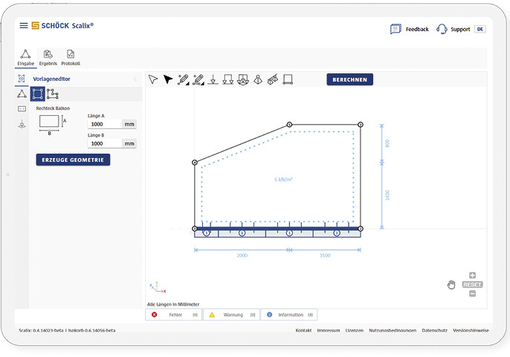This screenshot has height=357, width=510.
Task: Pick the last rectangular support tool in toolbar
Action: [288, 79]
